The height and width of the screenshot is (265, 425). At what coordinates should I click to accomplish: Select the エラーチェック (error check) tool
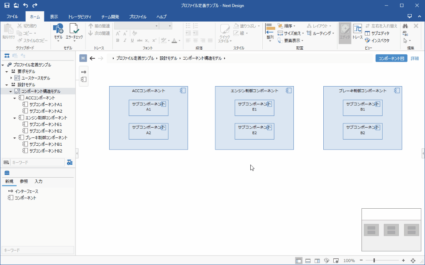coord(75,31)
